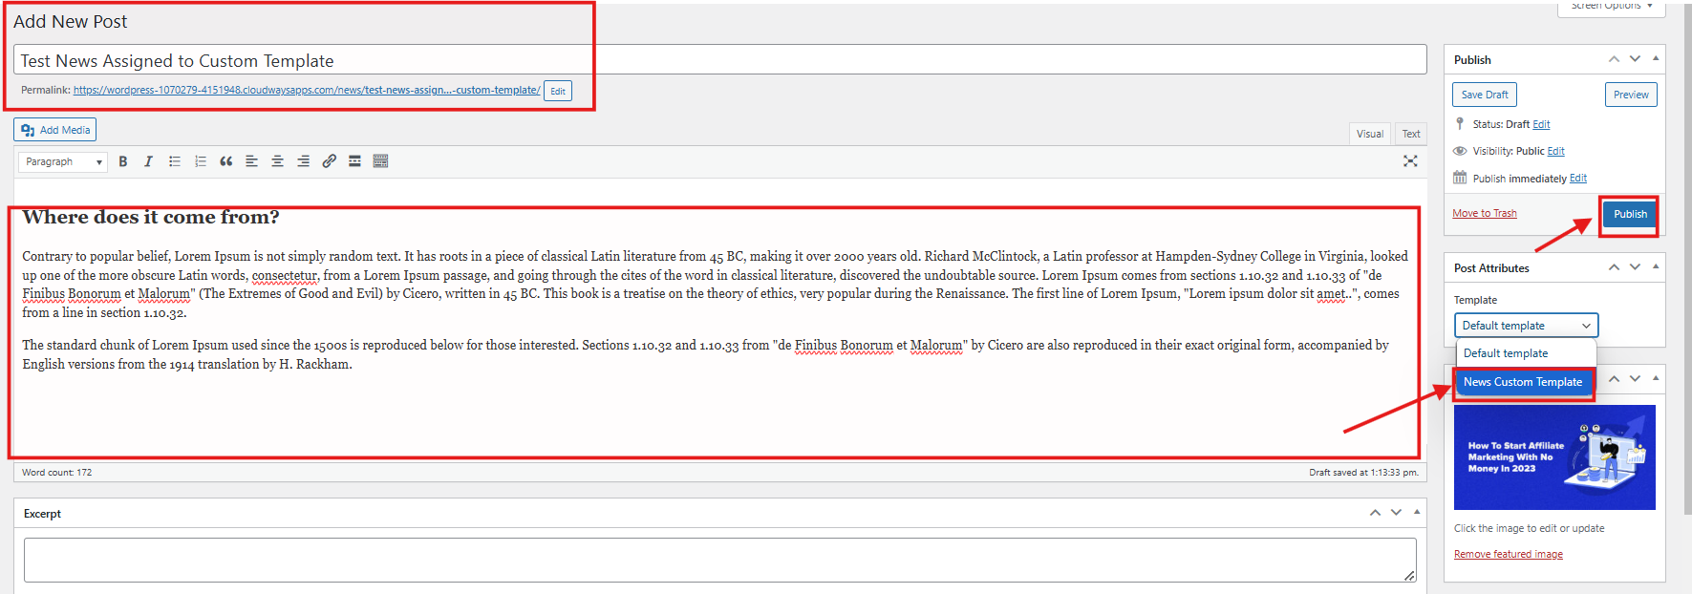
Task: Click the Preview button
Action: pyautogui.click(x=1631, y=95)
